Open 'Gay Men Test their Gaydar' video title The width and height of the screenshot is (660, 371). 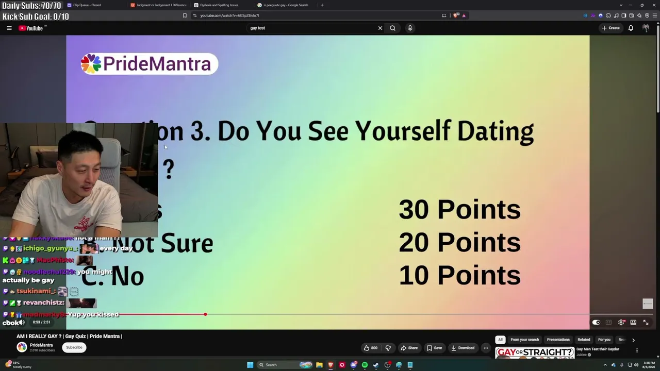coord(598,349)
